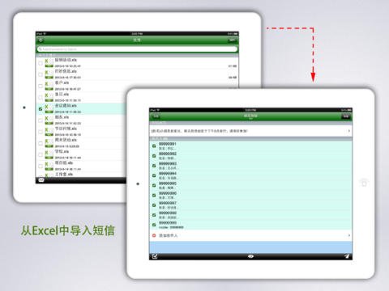
Task: Expand the message template row chevron
Action: click(x=349, y=131)
